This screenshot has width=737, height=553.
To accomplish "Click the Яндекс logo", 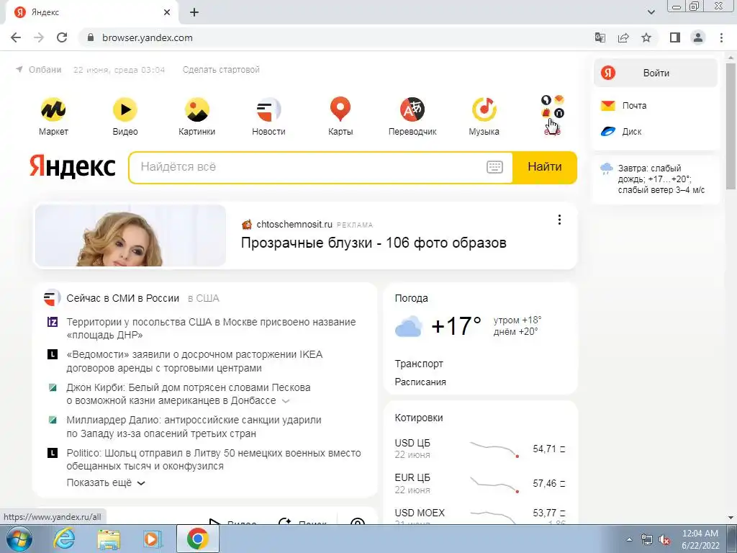I will coord(73,166).
